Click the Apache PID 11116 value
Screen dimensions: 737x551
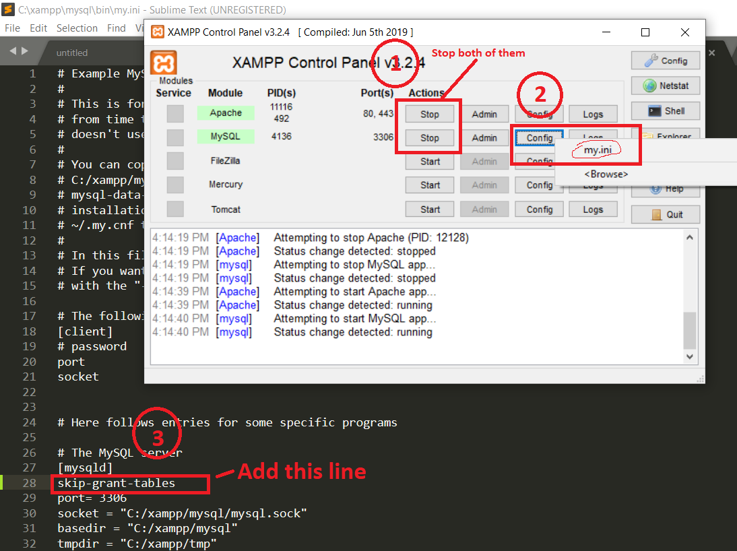click(281, 106)
